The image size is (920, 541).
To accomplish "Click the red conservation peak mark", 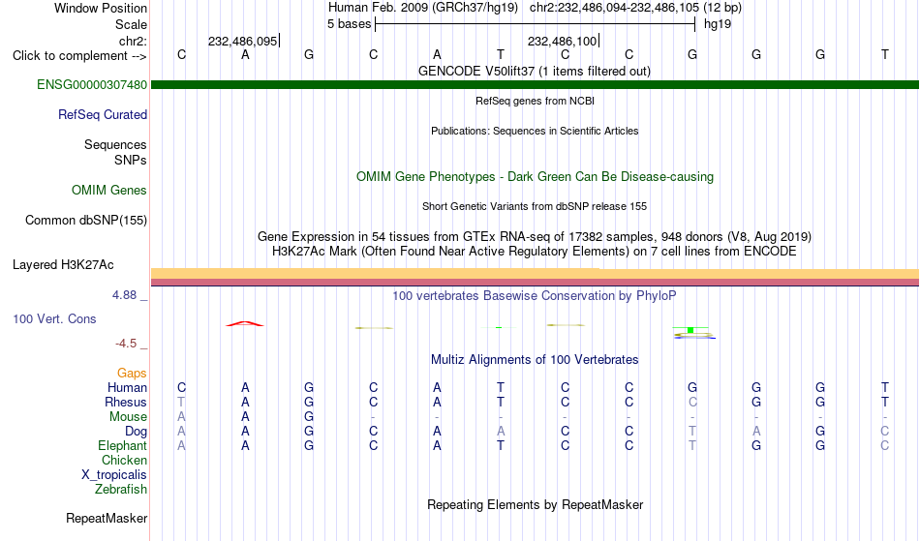I will [245, 323].
